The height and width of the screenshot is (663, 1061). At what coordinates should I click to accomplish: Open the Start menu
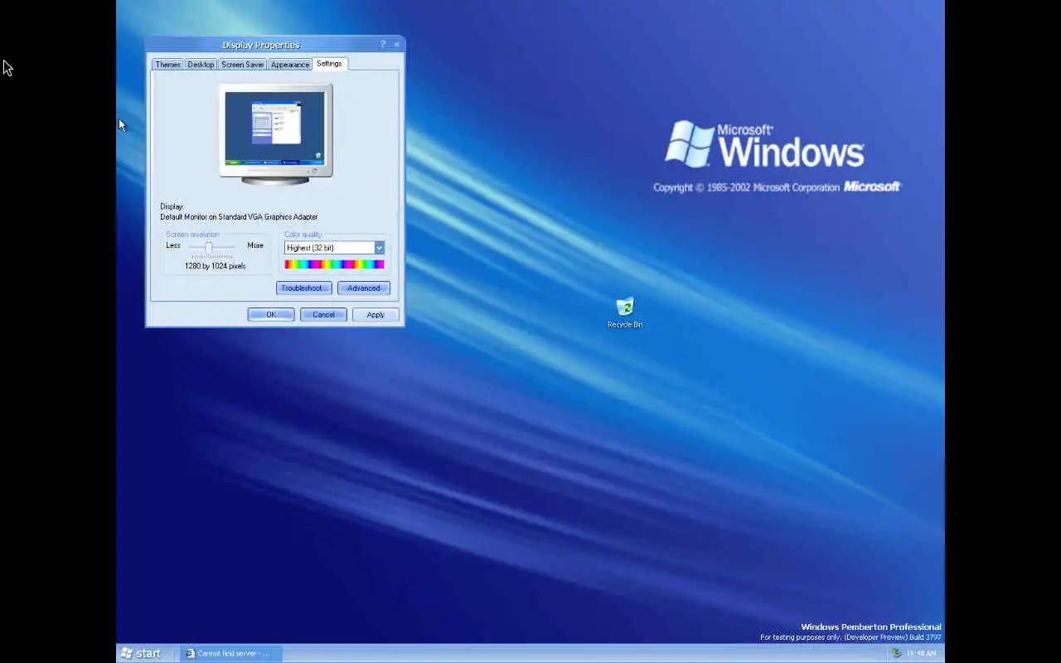tap(140, 653)
